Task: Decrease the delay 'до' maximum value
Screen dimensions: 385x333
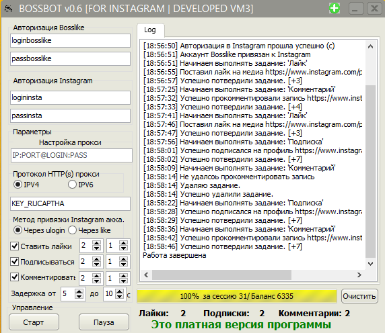Action: [120, 296]
